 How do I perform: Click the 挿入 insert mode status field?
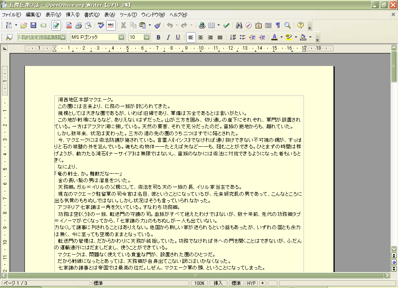click(218, 283)
